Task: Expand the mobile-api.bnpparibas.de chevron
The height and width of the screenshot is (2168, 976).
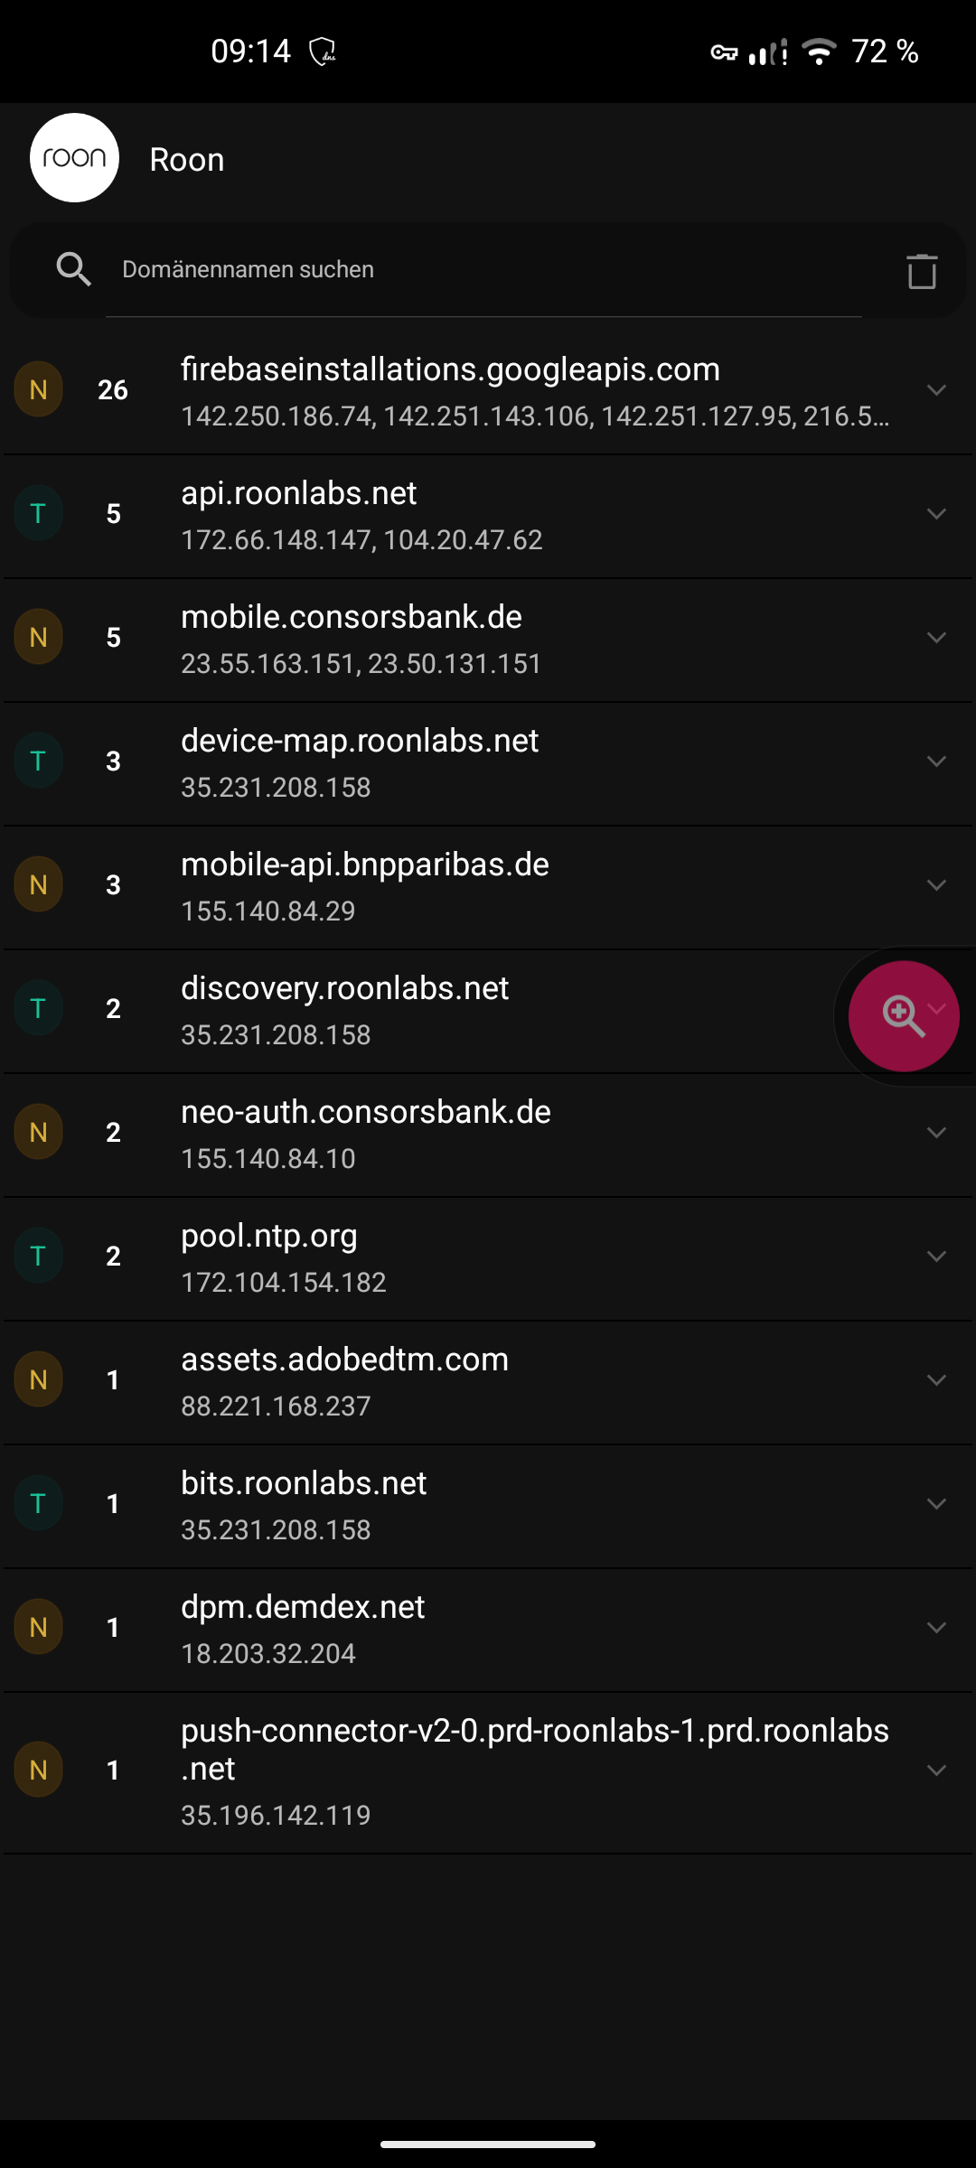Action: point(936,884)
